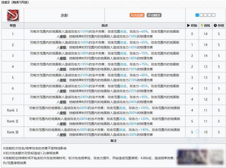Image resolution: width=226 pixels, height=168 pixels.
Task: Click the 停顿 link in level 6 row
Action: tap(63, 91)
